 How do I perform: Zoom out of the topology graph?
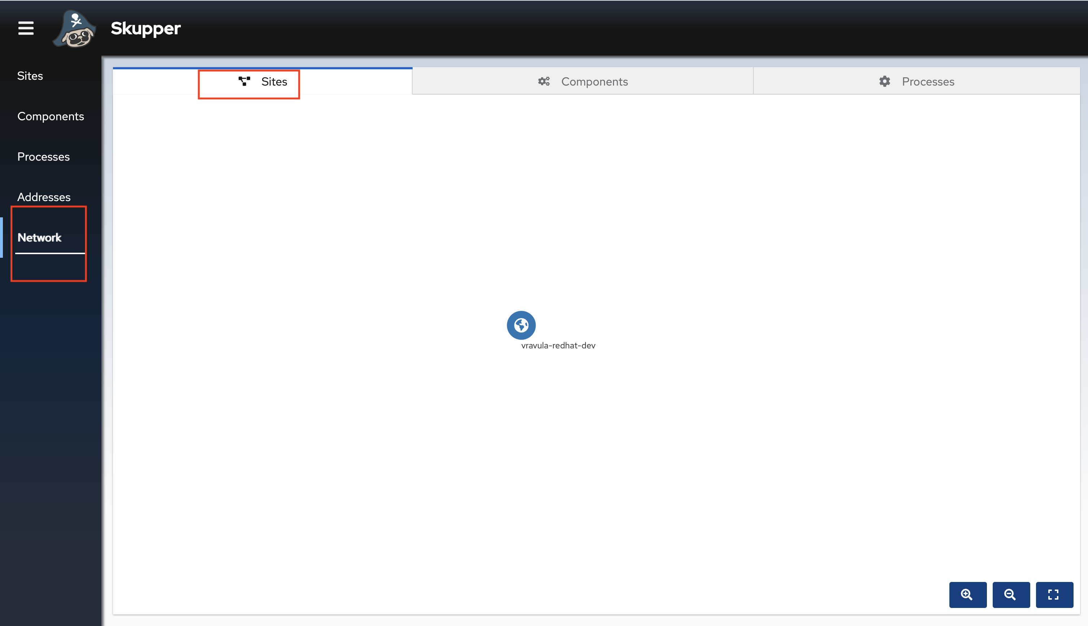[1011, 595]
